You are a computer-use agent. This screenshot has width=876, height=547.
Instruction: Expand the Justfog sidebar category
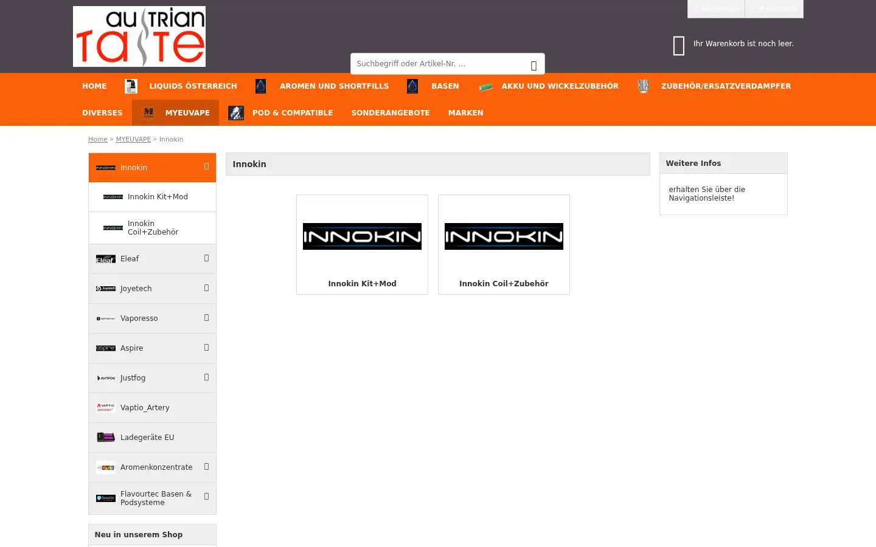coord(206,377)
